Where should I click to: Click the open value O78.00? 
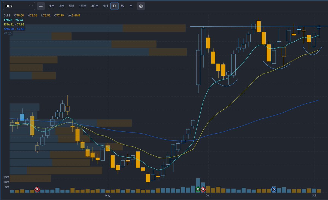coord(19,16)
